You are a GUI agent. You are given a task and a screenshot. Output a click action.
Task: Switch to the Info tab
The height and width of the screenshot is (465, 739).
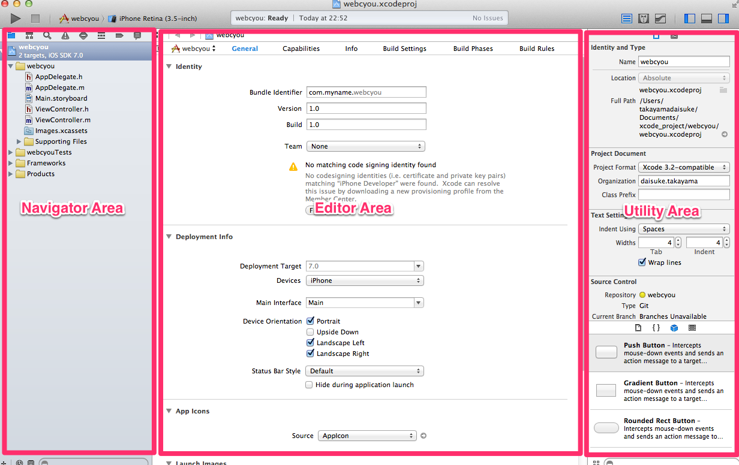tap(352, 49)
